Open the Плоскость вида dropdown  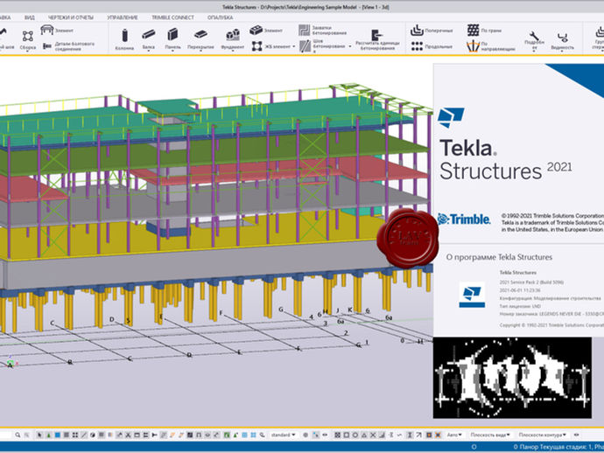tap(490, 435)
